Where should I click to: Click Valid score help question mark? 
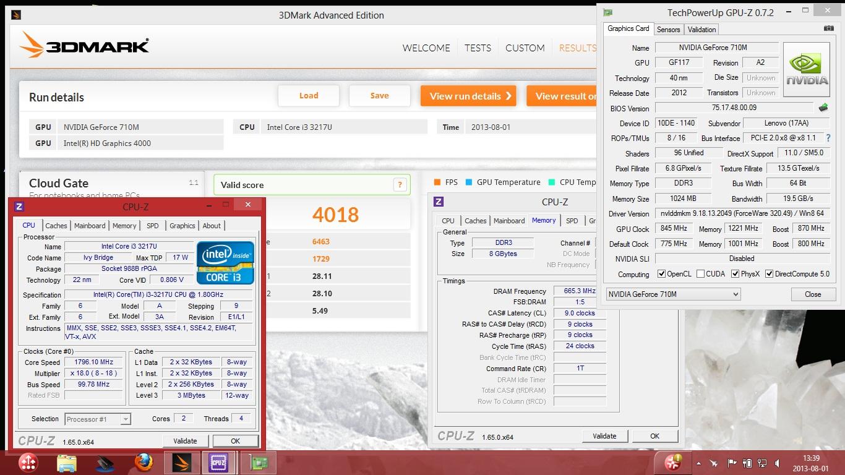pyautogui.click(x=400, y=184)
